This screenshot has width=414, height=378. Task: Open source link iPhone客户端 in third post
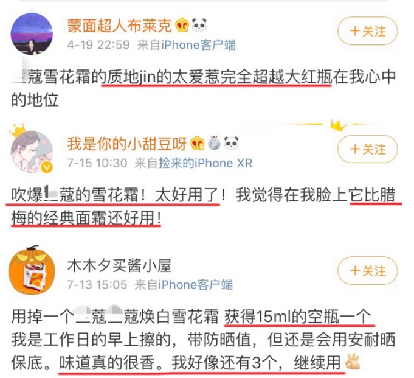[196, 285]
